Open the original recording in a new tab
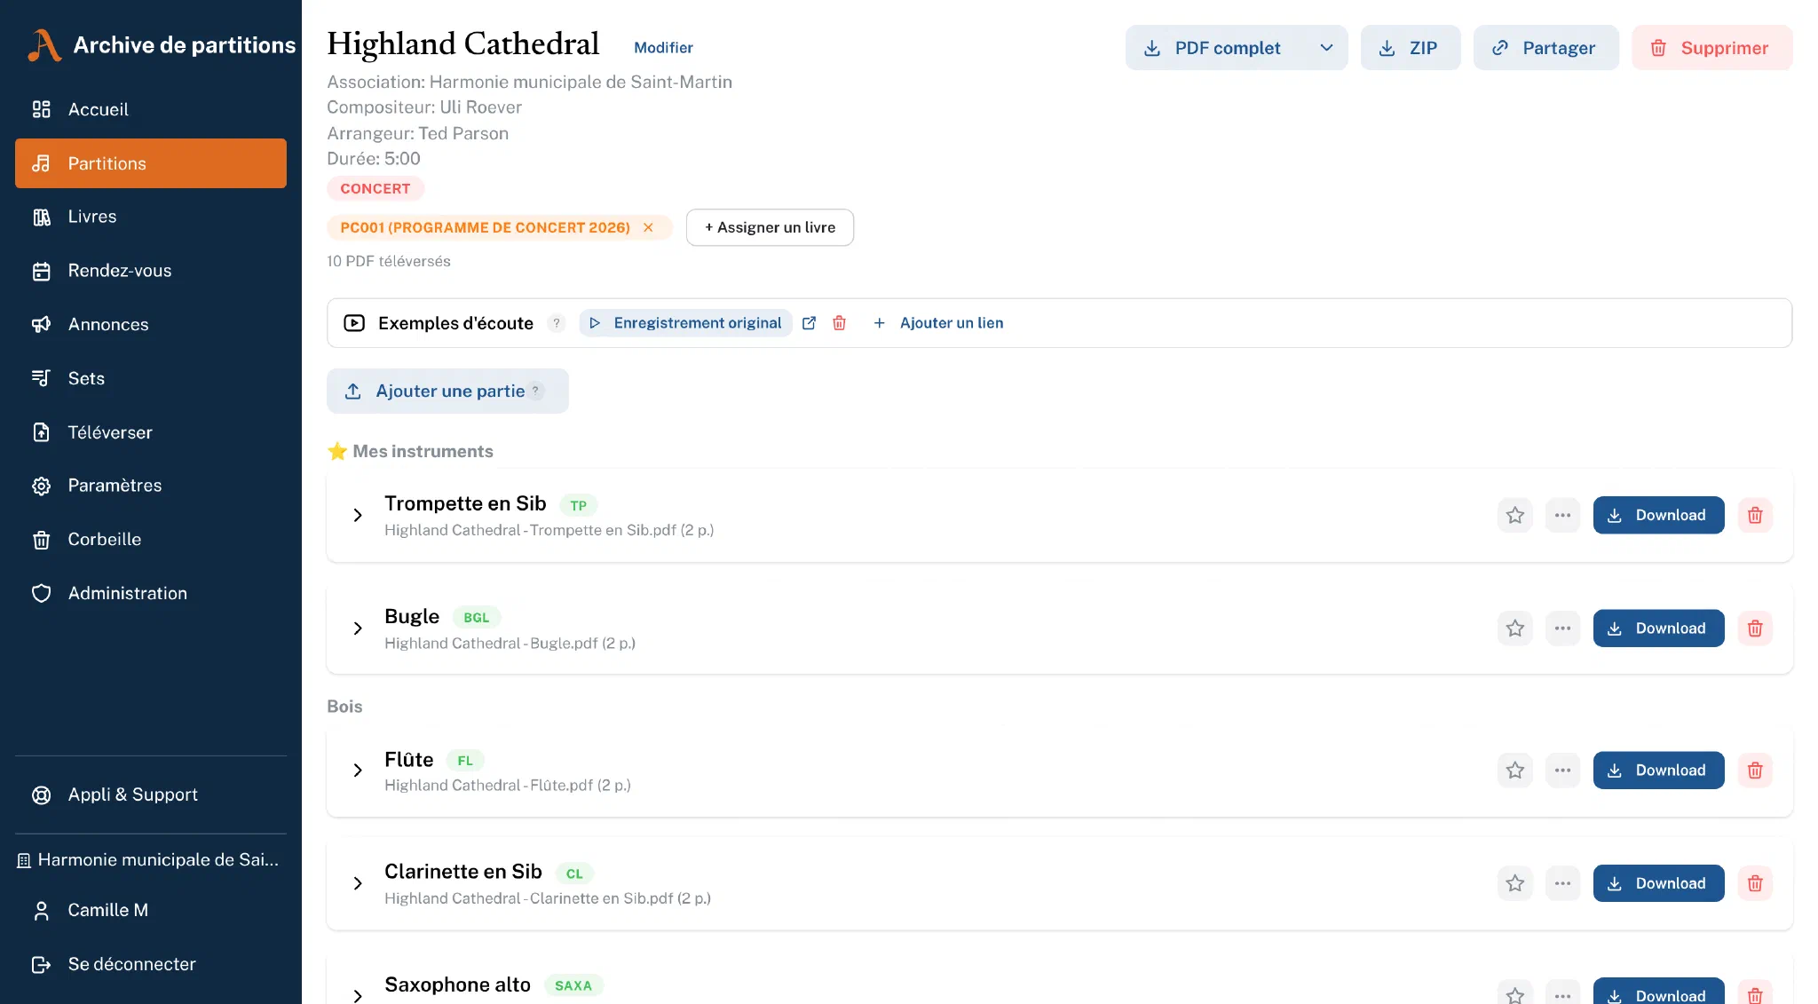The height and width of the screenshot is (1004, 1818). tap(809, 323)
